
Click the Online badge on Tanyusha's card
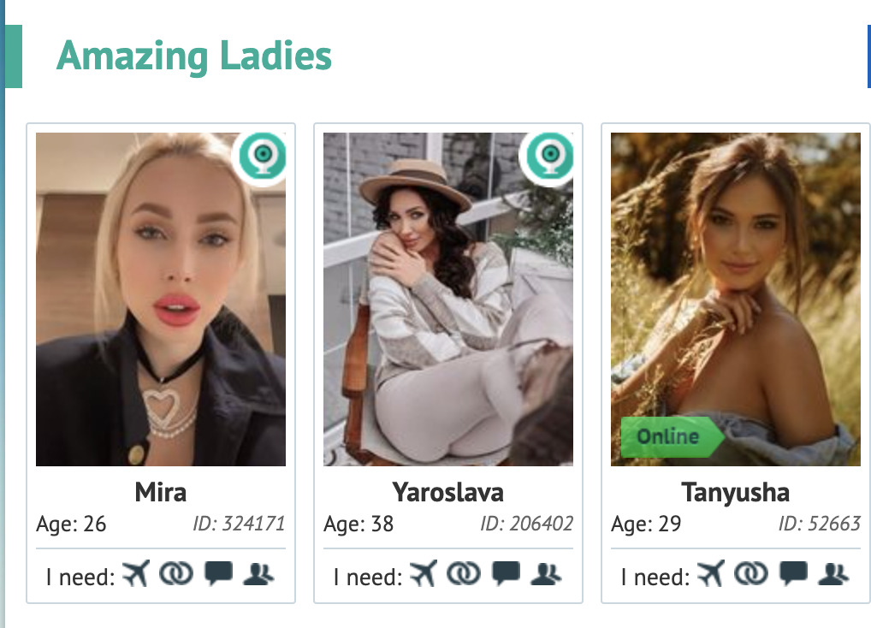[671, 437]
